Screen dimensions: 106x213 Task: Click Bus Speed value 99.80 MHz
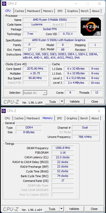35,78
